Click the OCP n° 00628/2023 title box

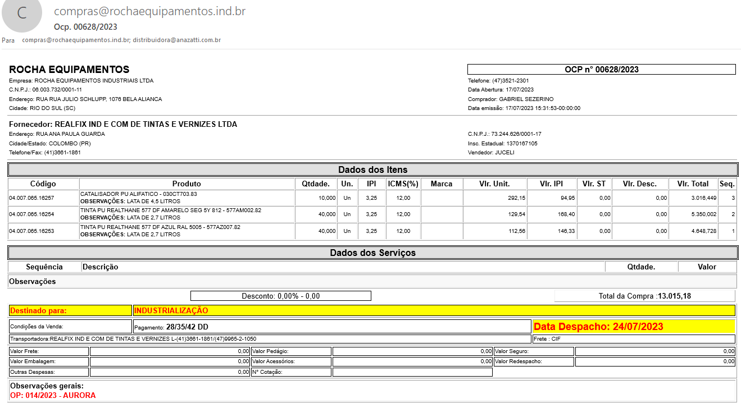(601, 70)
